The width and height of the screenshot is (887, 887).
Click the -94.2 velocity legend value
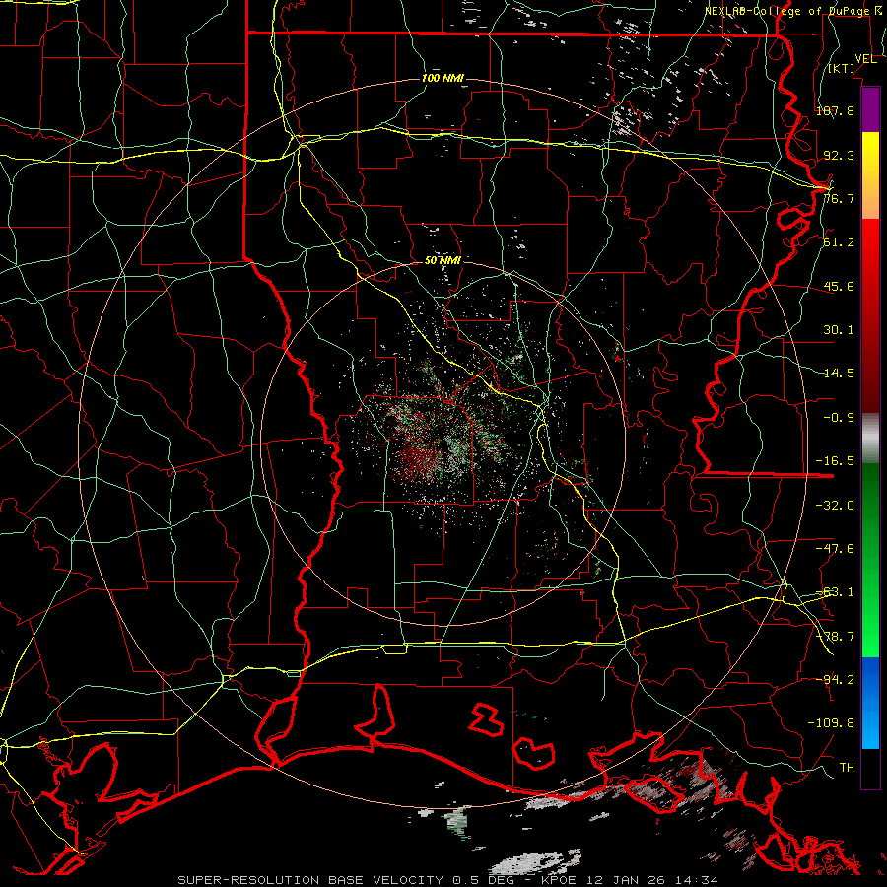[835, 679]
